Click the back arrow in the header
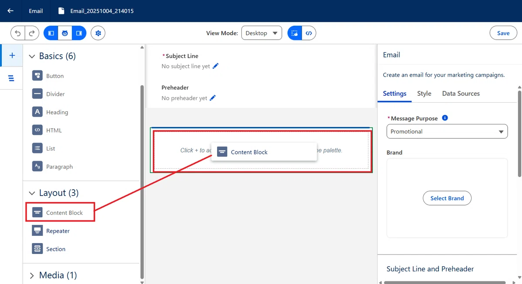Image resolution: width=522 pixels, height=284 pixels. 10,11
